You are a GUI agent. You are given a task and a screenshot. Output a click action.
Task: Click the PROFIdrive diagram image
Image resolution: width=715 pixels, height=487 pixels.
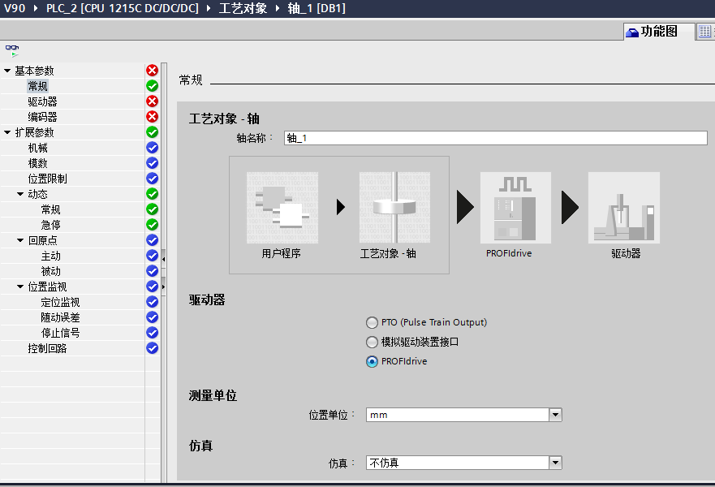click(x=515, y=208)
